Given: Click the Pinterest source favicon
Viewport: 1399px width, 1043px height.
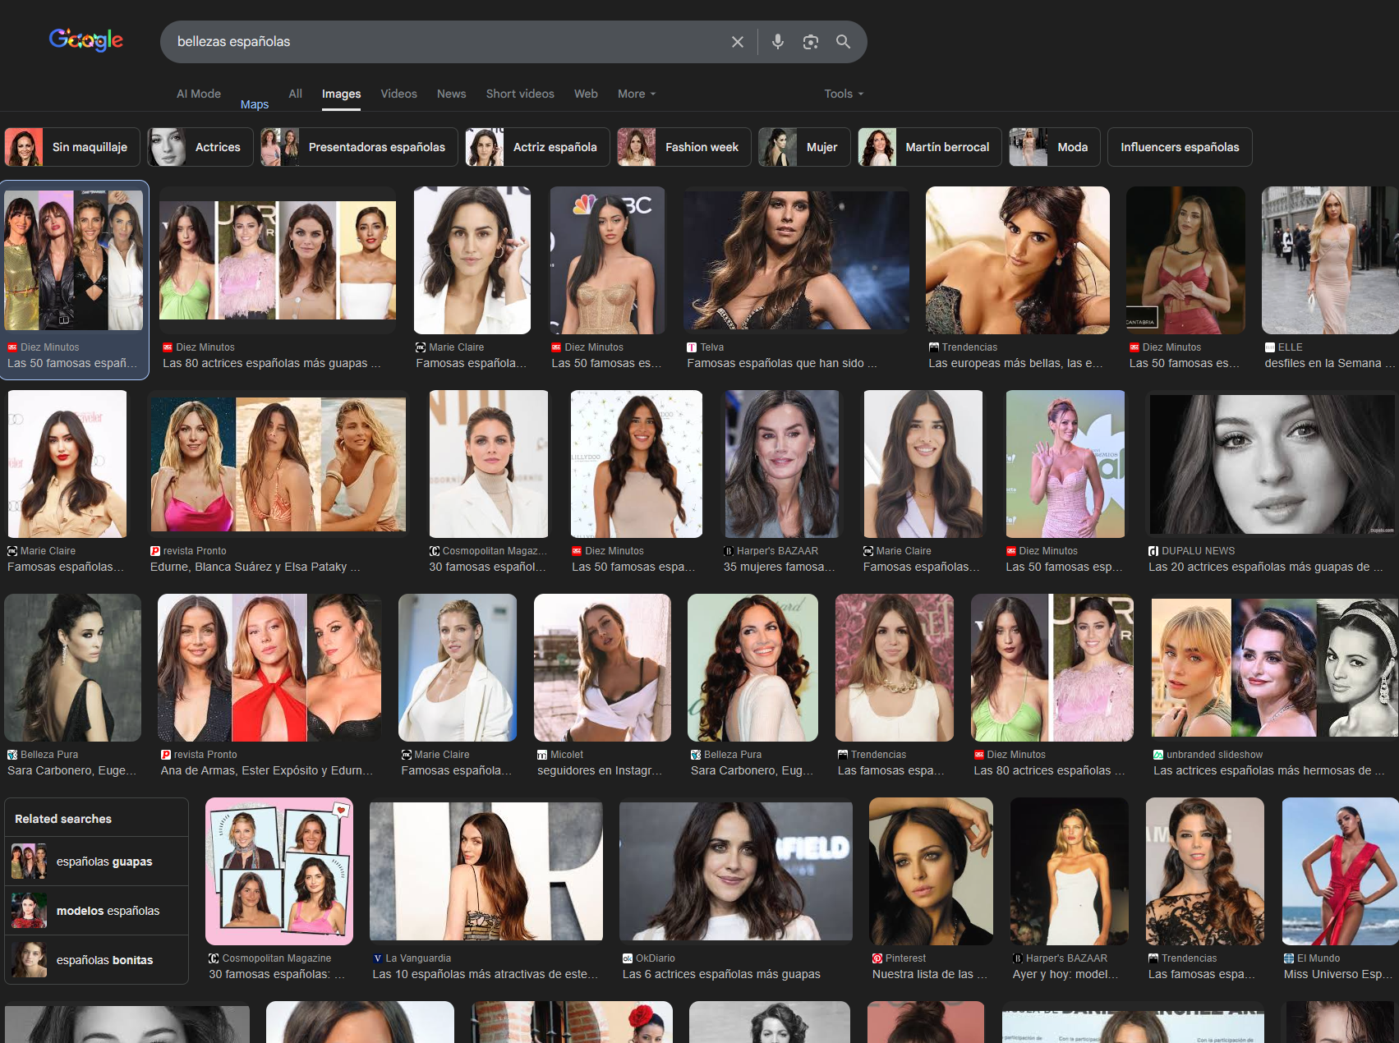Looking at the screenshot, I should pyautogui.click(x=877, y=958).
